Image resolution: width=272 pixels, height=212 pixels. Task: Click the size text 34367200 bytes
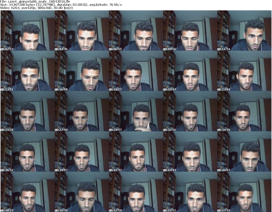22,5
